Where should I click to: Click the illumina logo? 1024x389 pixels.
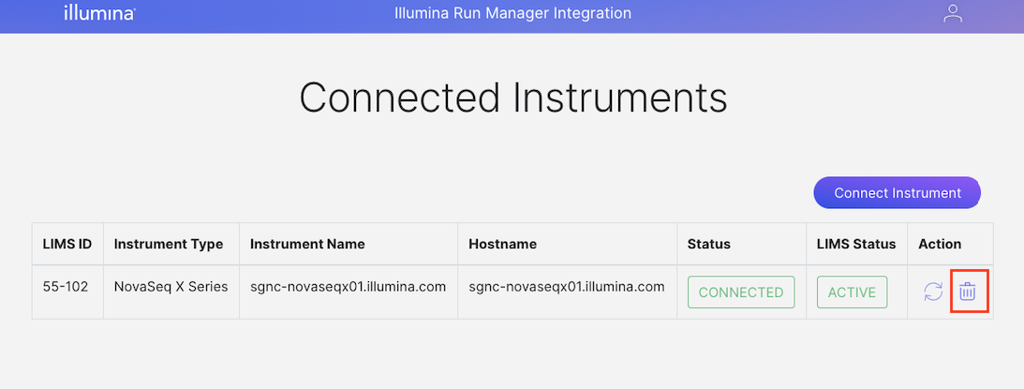pos(99,14)
